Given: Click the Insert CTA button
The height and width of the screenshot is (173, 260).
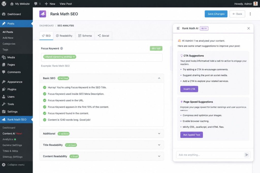Looking at the screenshot, I should [x=189, y=89].
